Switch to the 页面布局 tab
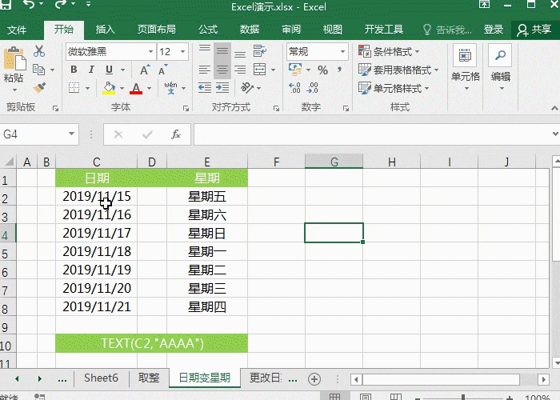Viewport: 560px width, 400px height. point(157,30)
